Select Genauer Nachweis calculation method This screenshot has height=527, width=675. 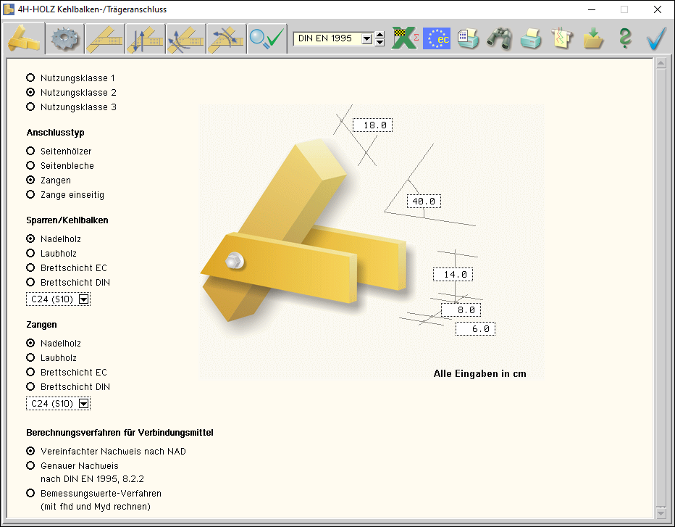click(x=30, y=466)
